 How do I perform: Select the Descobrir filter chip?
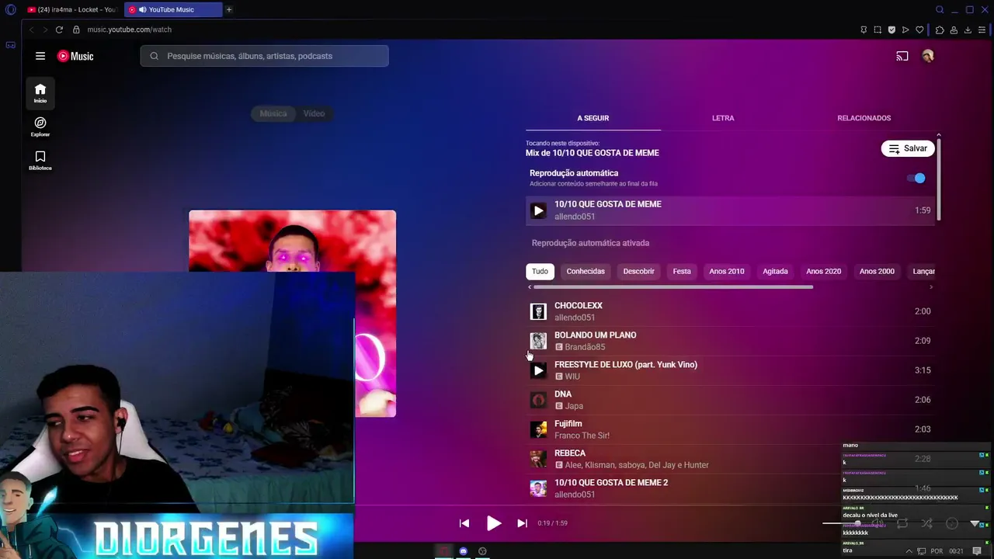pyautogui.click(x=638, y=271)
